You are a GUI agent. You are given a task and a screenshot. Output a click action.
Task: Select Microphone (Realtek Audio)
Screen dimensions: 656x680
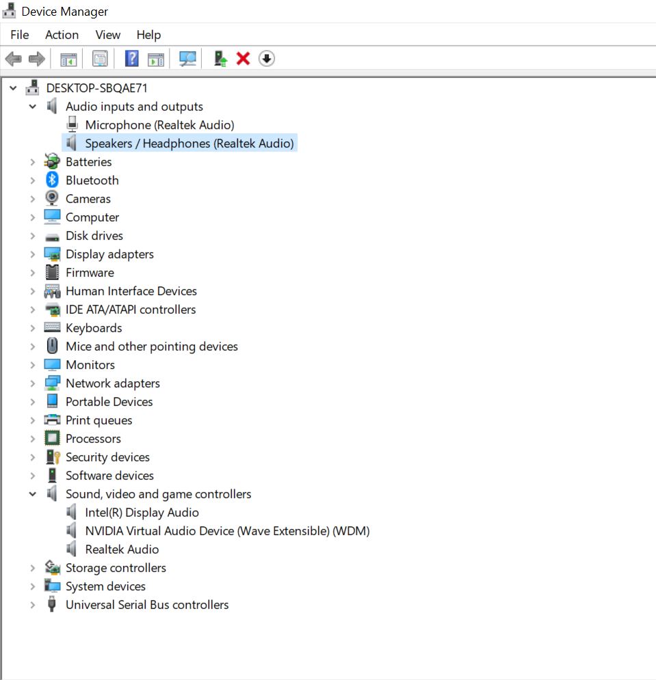(x=159, y=125)
